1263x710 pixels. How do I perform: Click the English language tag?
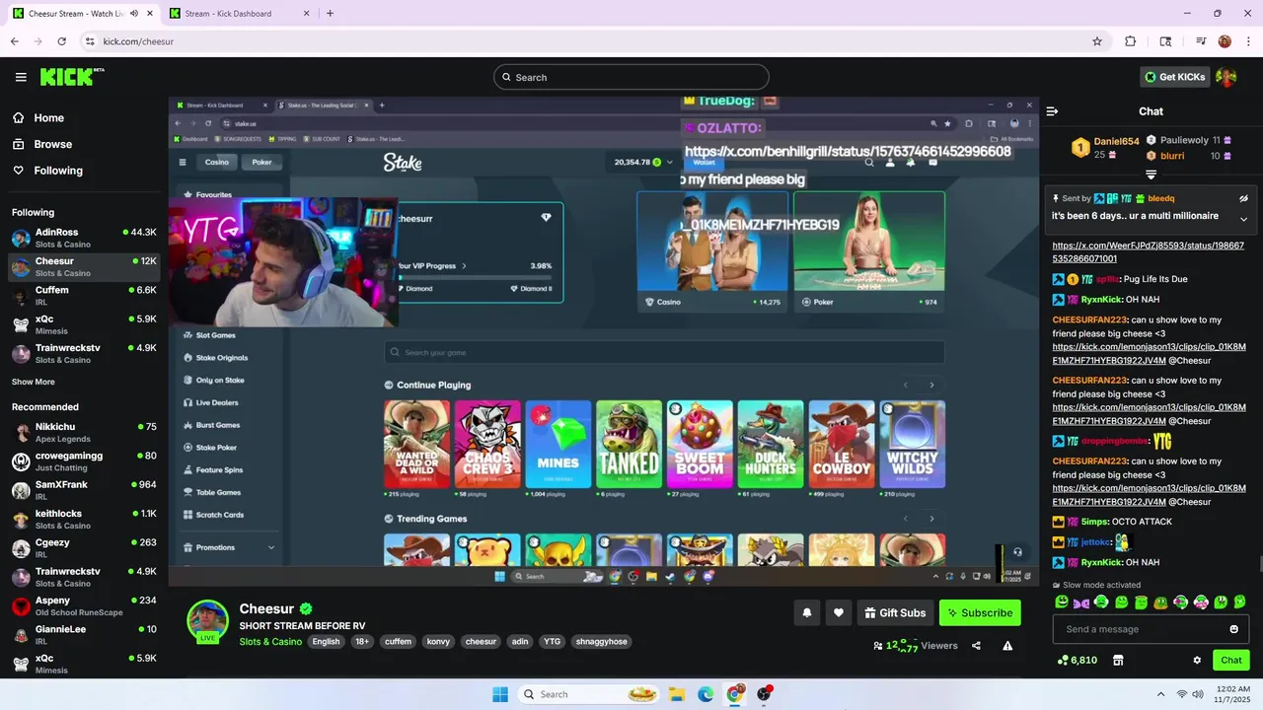(x=326, y=641)
